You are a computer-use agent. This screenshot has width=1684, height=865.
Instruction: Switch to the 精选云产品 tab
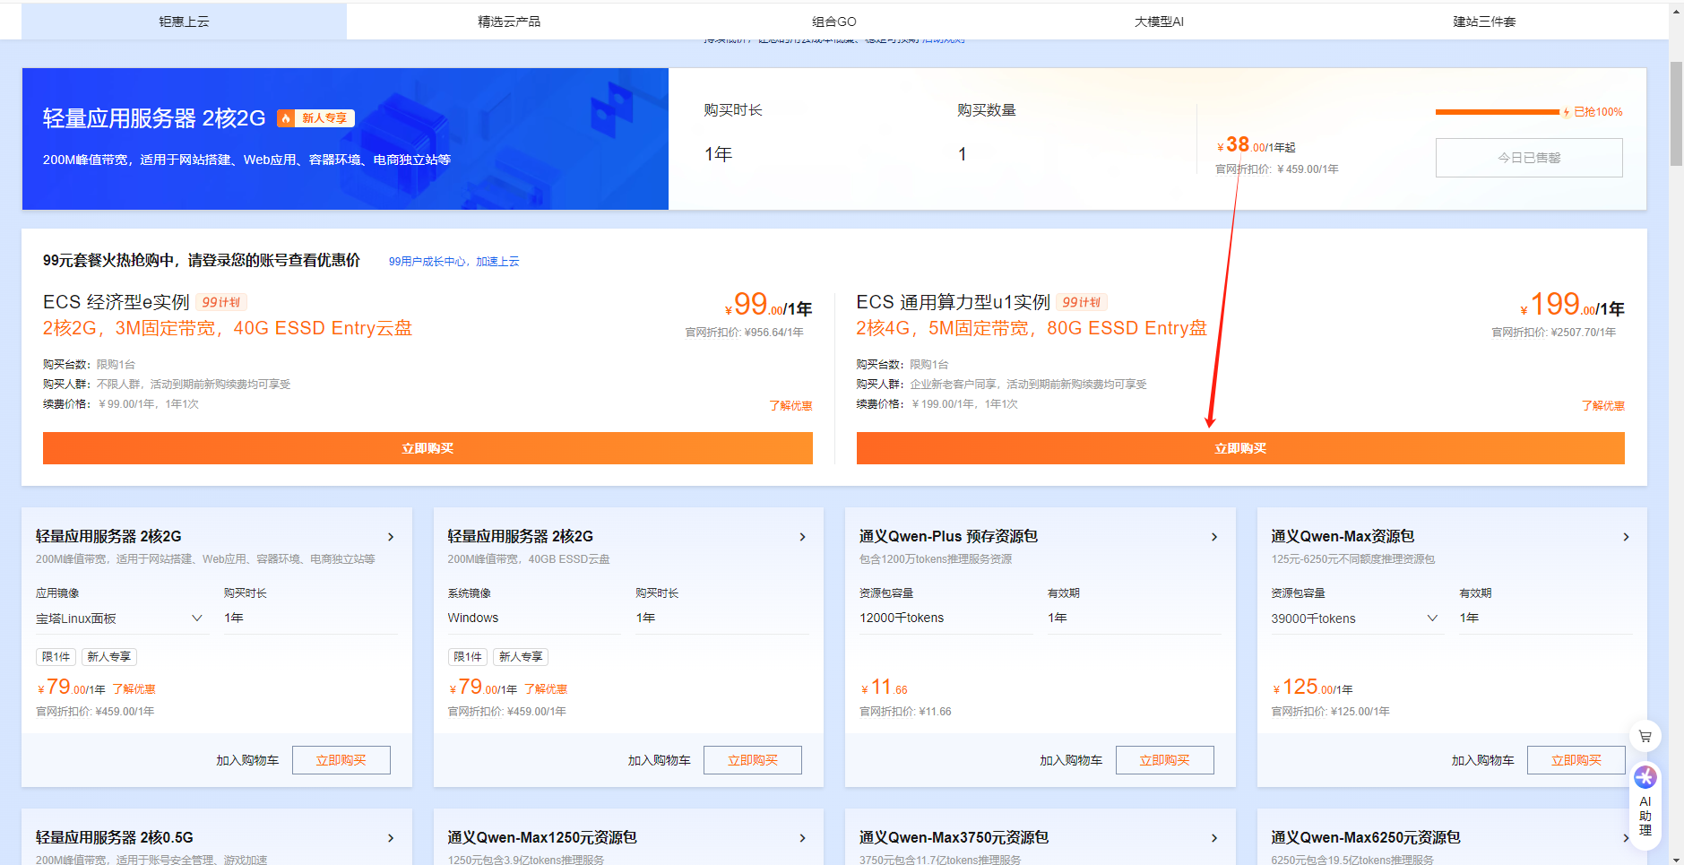tap(508, 21)
